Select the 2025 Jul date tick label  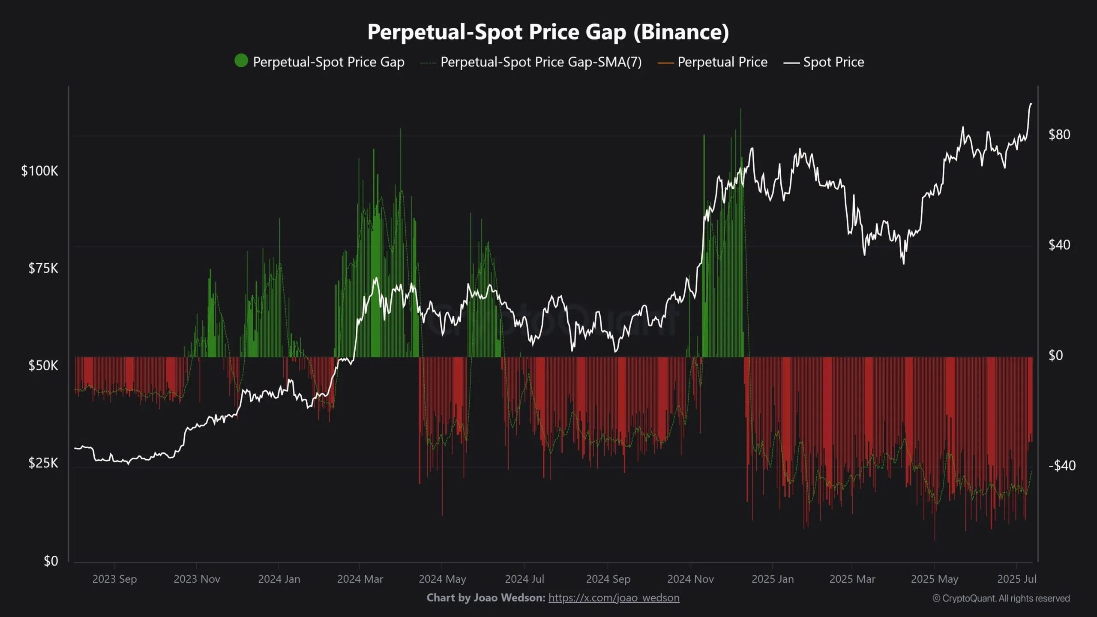click(x=1016, y=579)
